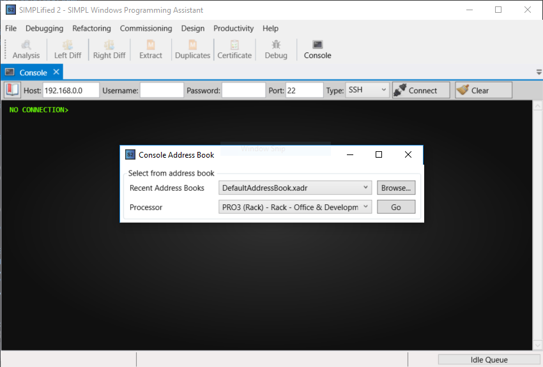Open the Refactoring menu
Screen dimensions: 543x367
91,28
